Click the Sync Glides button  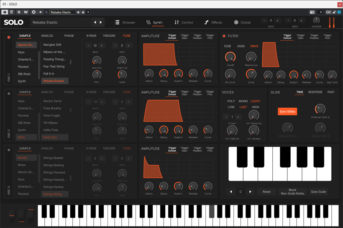click(287, 111)
